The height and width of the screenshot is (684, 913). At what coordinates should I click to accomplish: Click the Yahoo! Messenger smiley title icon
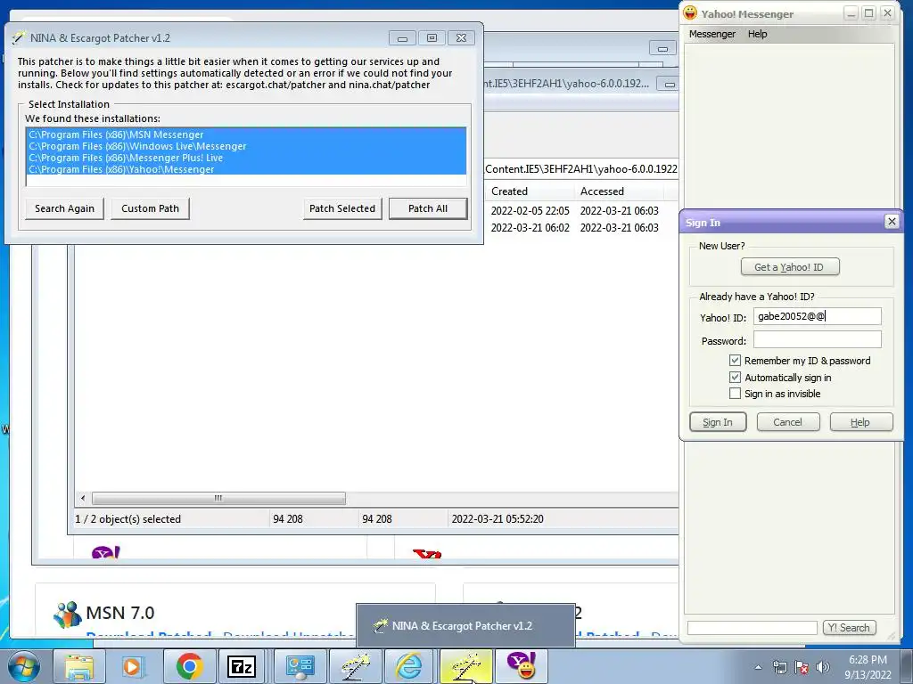690,13
